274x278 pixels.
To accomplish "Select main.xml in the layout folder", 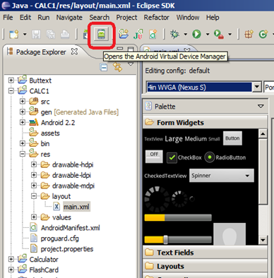I will coord(76,207).
